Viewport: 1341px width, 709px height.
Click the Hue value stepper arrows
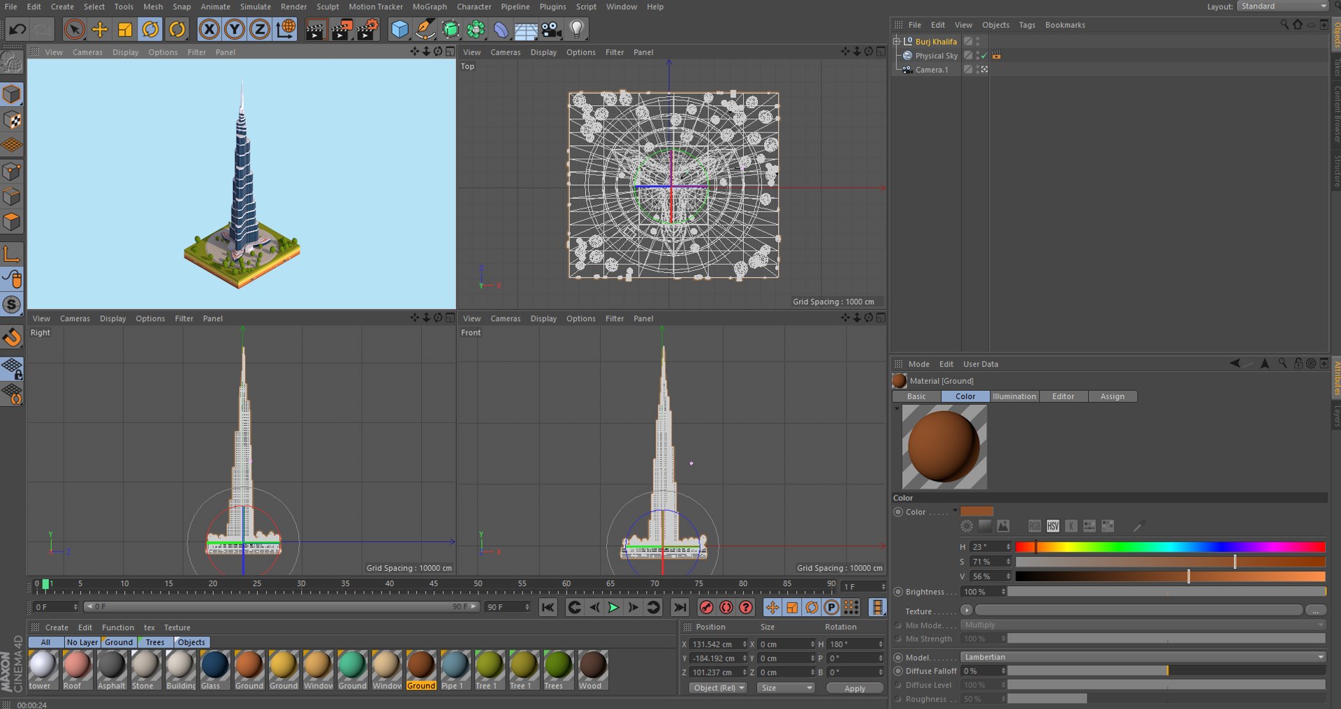tap(1008, 547)
